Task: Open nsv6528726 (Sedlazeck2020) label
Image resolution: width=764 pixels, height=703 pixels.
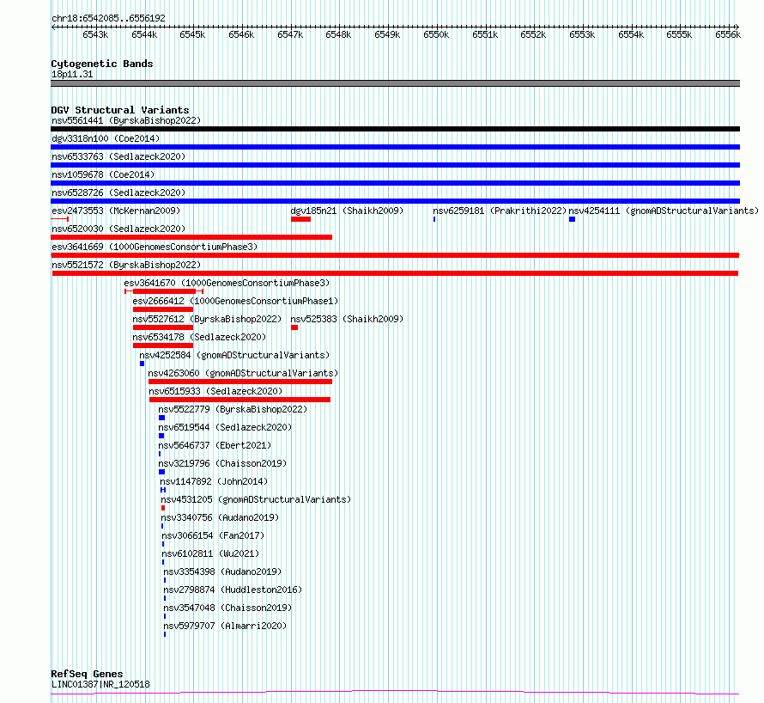Action: pyautogui.click(x=118, y=193)
